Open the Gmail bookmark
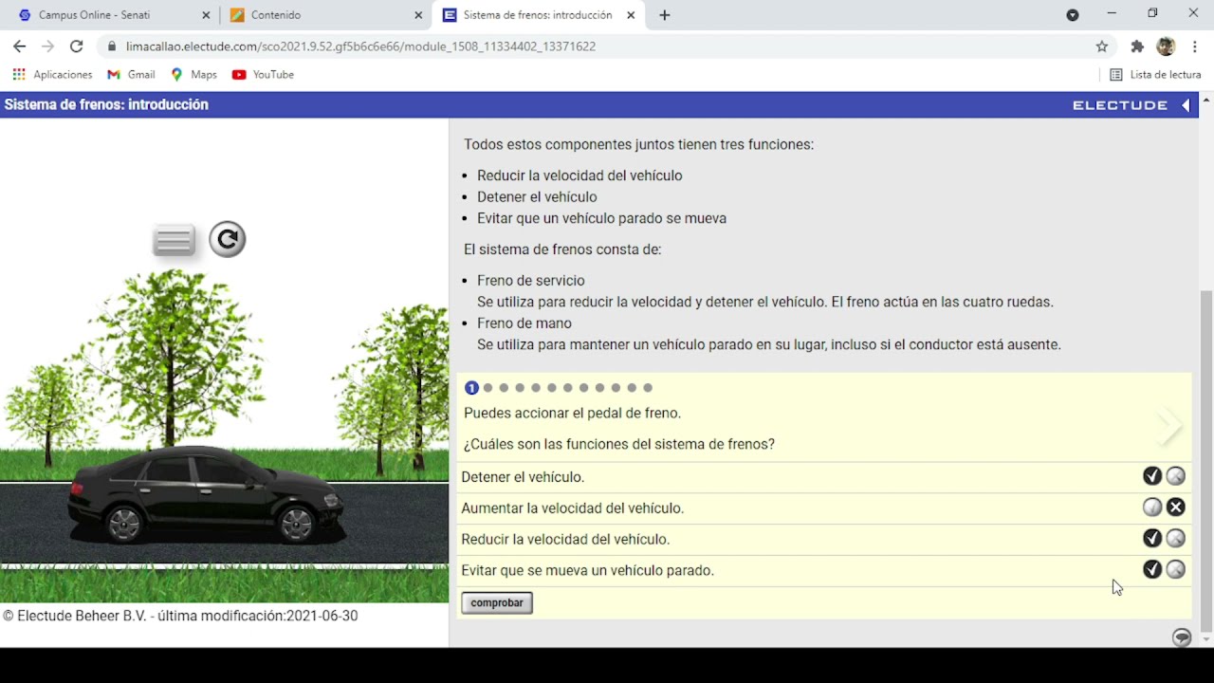Screen dimensions: 1214x683 pyautogui.click(x=131, y=74)
